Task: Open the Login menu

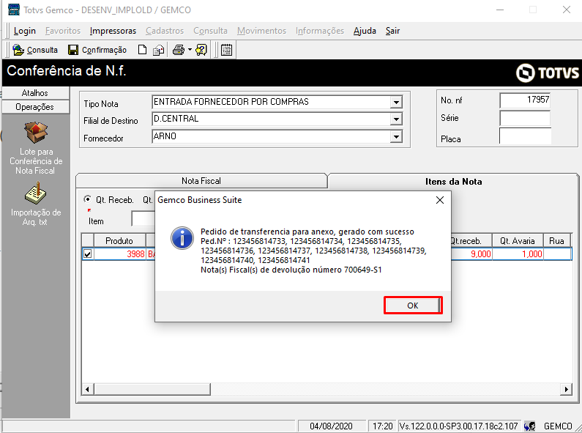Action: 24,31
